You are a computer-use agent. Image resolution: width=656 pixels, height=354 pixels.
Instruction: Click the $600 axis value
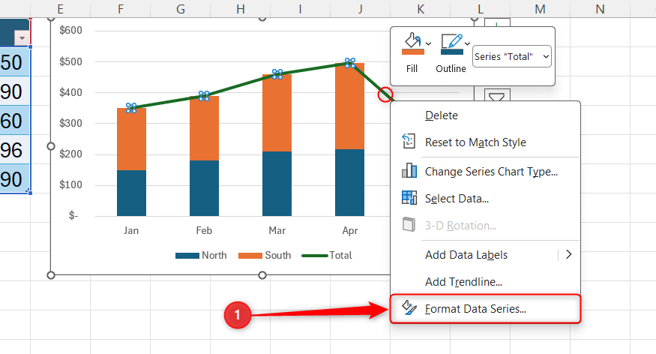(x=70, y=30)
